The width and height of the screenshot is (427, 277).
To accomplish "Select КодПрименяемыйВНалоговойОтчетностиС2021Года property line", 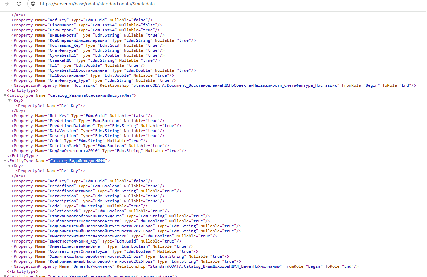I will click(126, 231).
